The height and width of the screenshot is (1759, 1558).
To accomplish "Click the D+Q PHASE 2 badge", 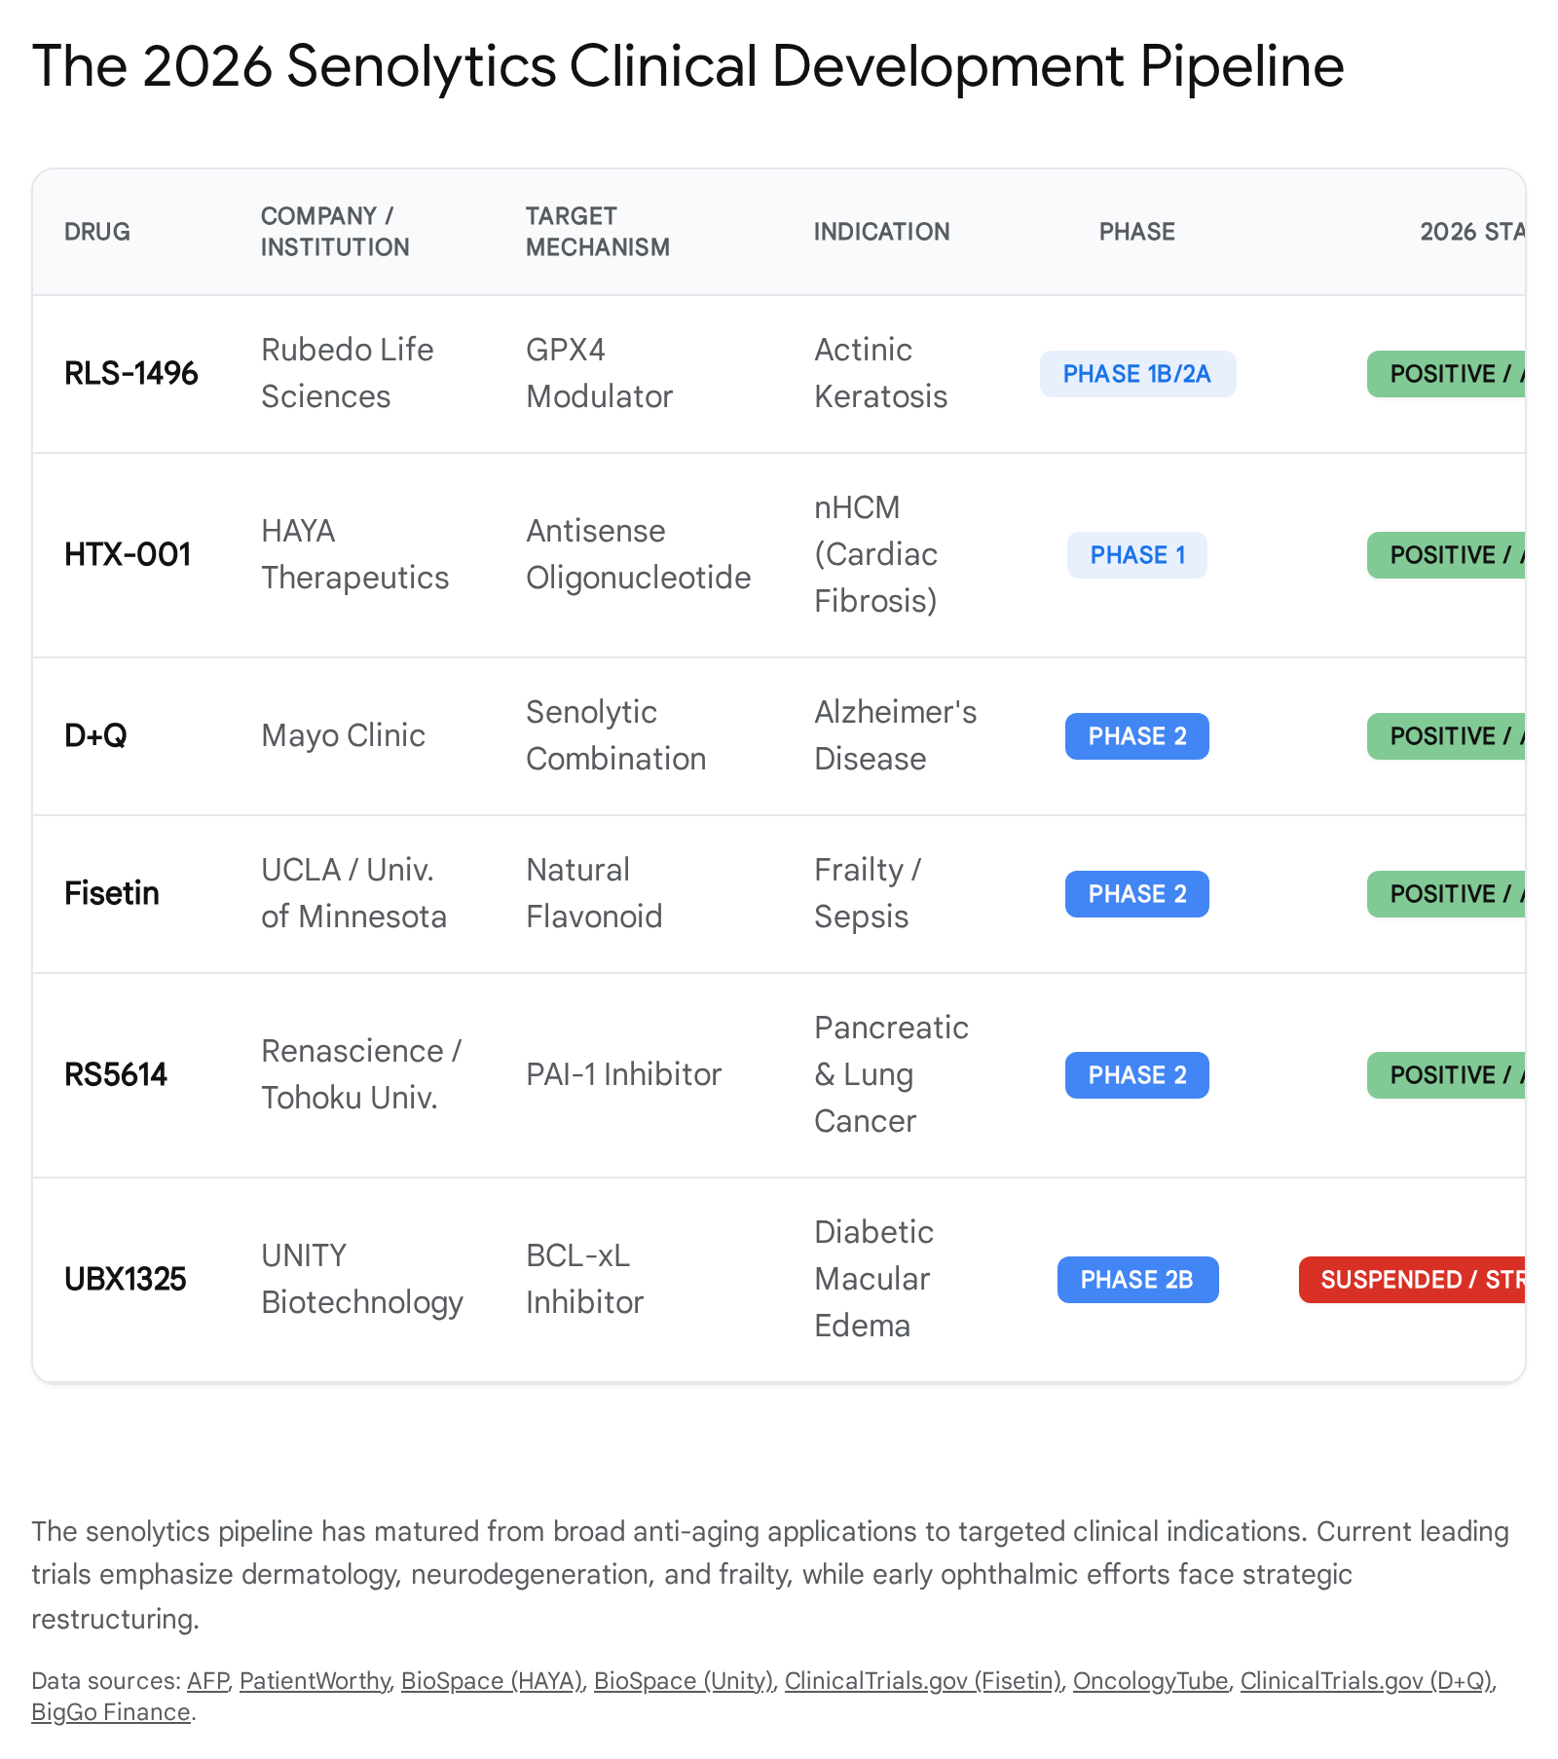I will pos(1137,736).
